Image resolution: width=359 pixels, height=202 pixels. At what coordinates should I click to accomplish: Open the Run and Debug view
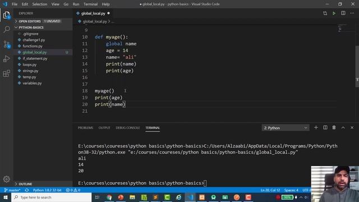tap(6, 59)
